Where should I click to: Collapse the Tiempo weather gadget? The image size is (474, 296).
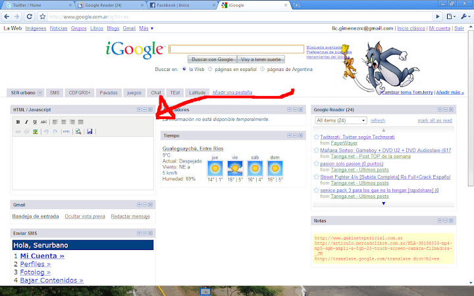pyautogui.click(x=295, y=136)
